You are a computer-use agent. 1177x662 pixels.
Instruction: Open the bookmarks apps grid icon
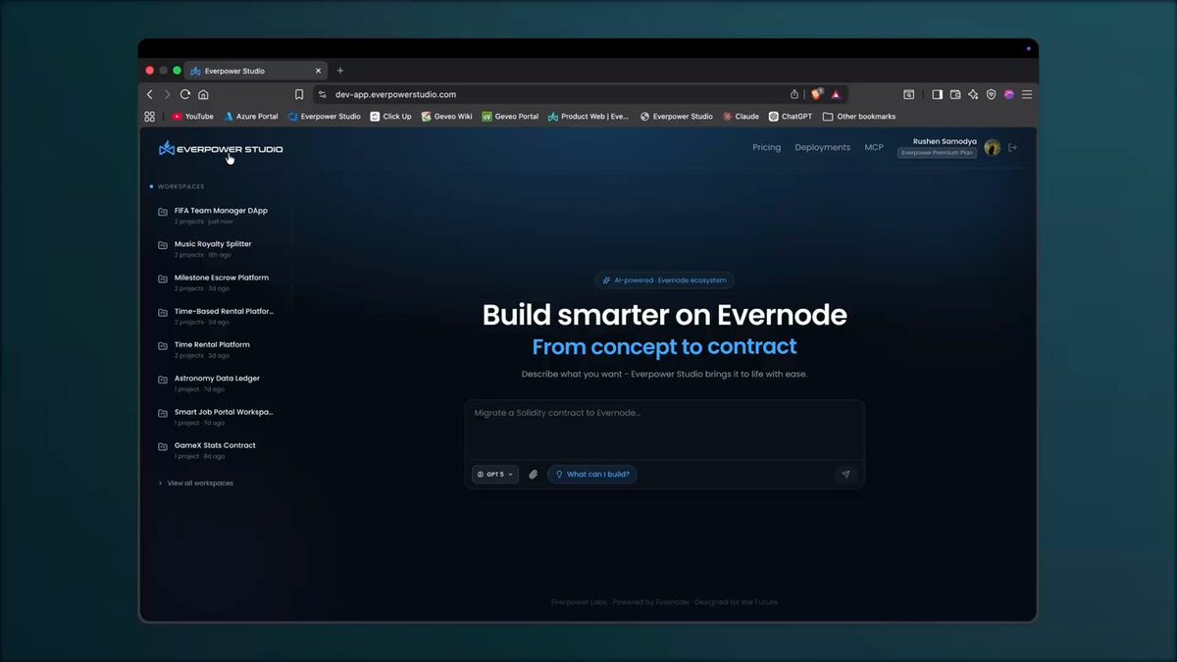click(150, 116)
